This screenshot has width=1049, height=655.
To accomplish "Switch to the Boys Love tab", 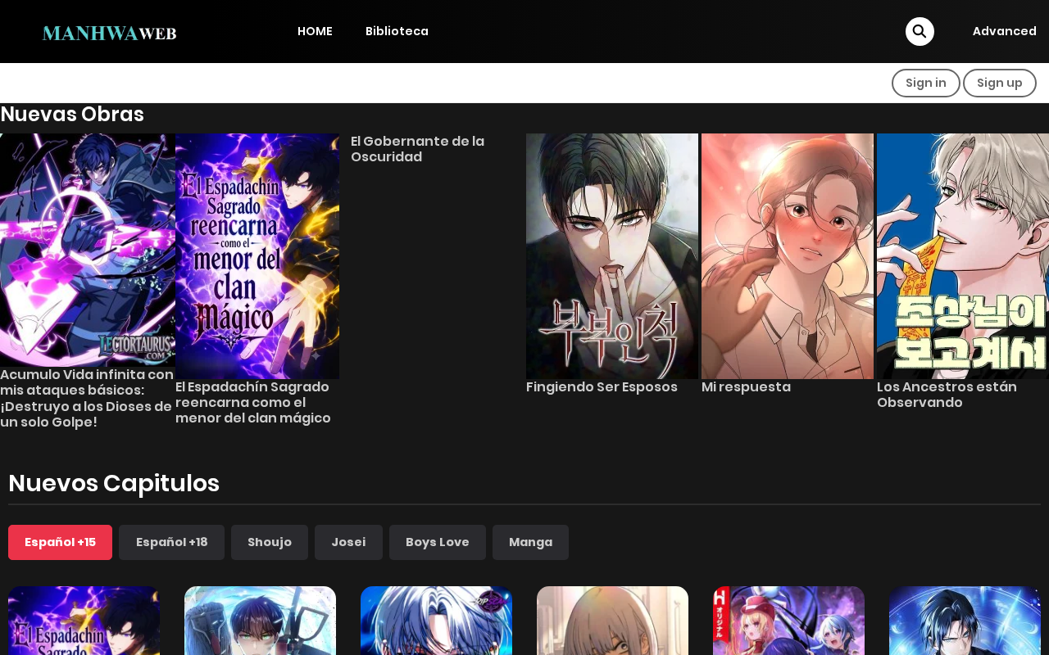I will click(x=438, y=542).
